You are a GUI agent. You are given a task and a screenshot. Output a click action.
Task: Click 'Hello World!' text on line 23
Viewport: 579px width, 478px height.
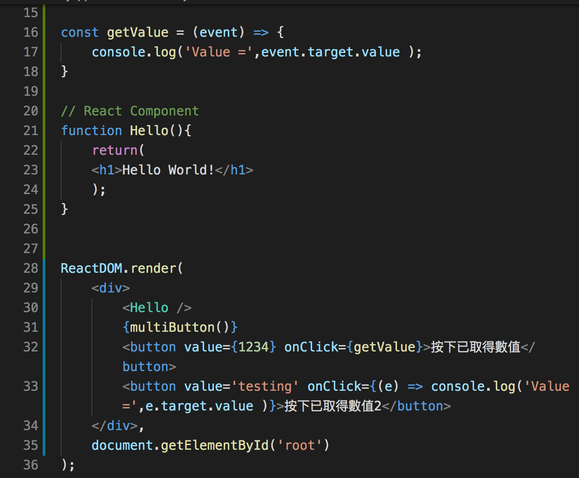pyautogui.click(x=168, y=170)
